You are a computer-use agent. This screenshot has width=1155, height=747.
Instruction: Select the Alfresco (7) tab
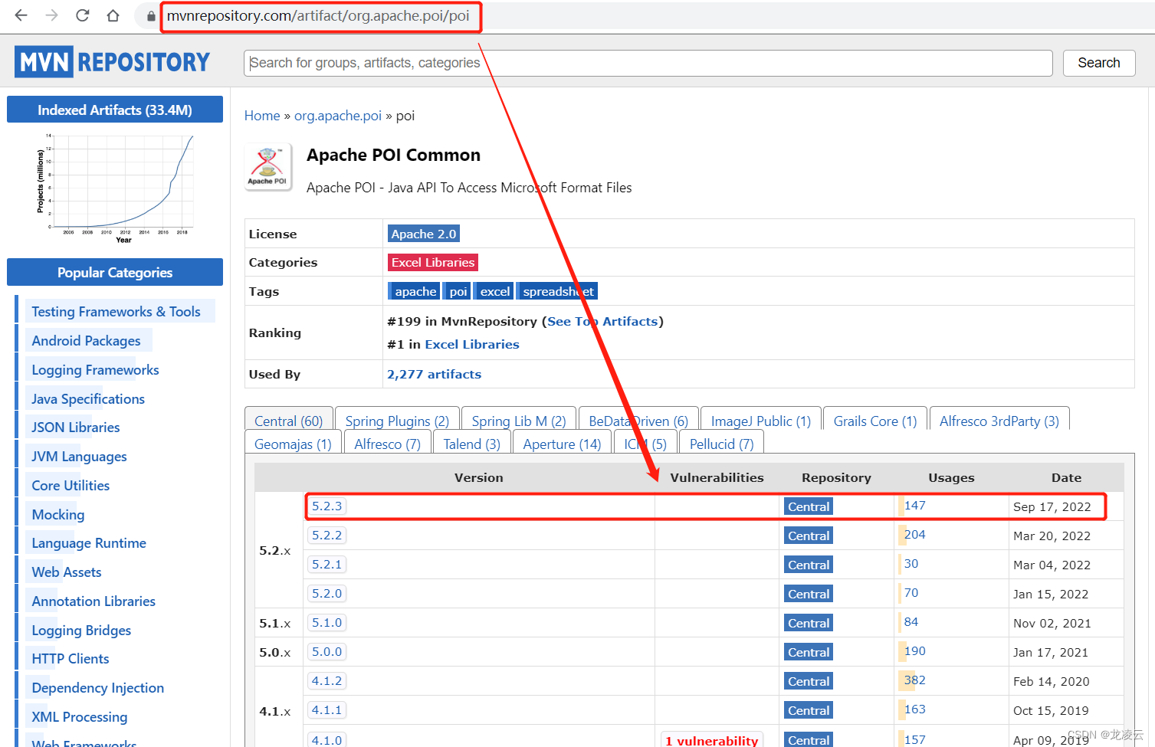pos(387,443)
